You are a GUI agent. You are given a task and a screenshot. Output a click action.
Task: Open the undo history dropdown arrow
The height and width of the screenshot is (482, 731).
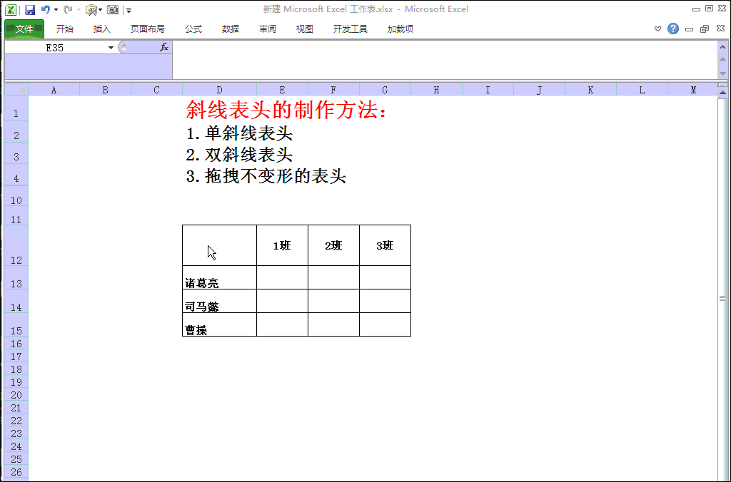[x=56, y=10]
